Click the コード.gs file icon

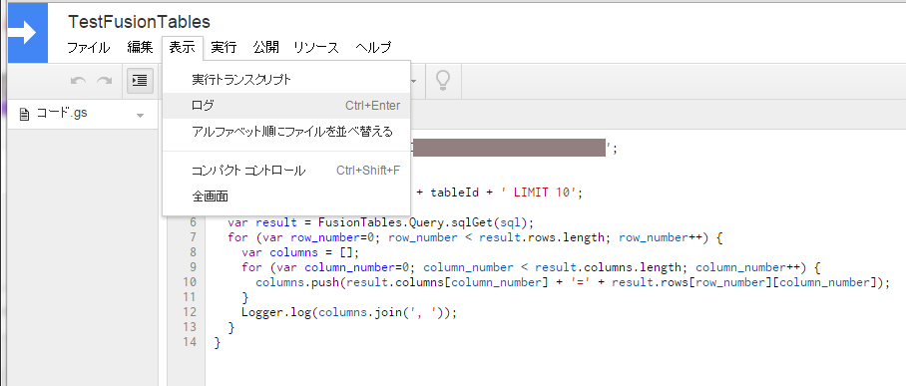click(x=24, y=115)
